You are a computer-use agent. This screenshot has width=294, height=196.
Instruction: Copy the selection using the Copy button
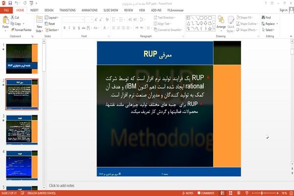[16, 24]
